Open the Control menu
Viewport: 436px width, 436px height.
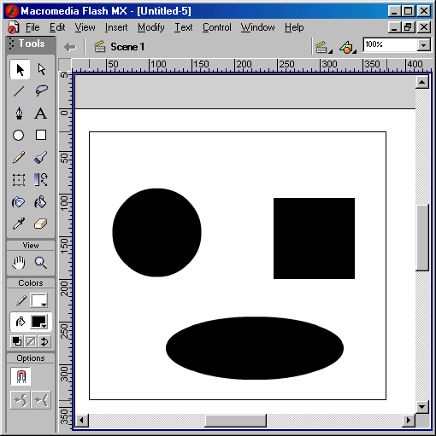[217, 27]
